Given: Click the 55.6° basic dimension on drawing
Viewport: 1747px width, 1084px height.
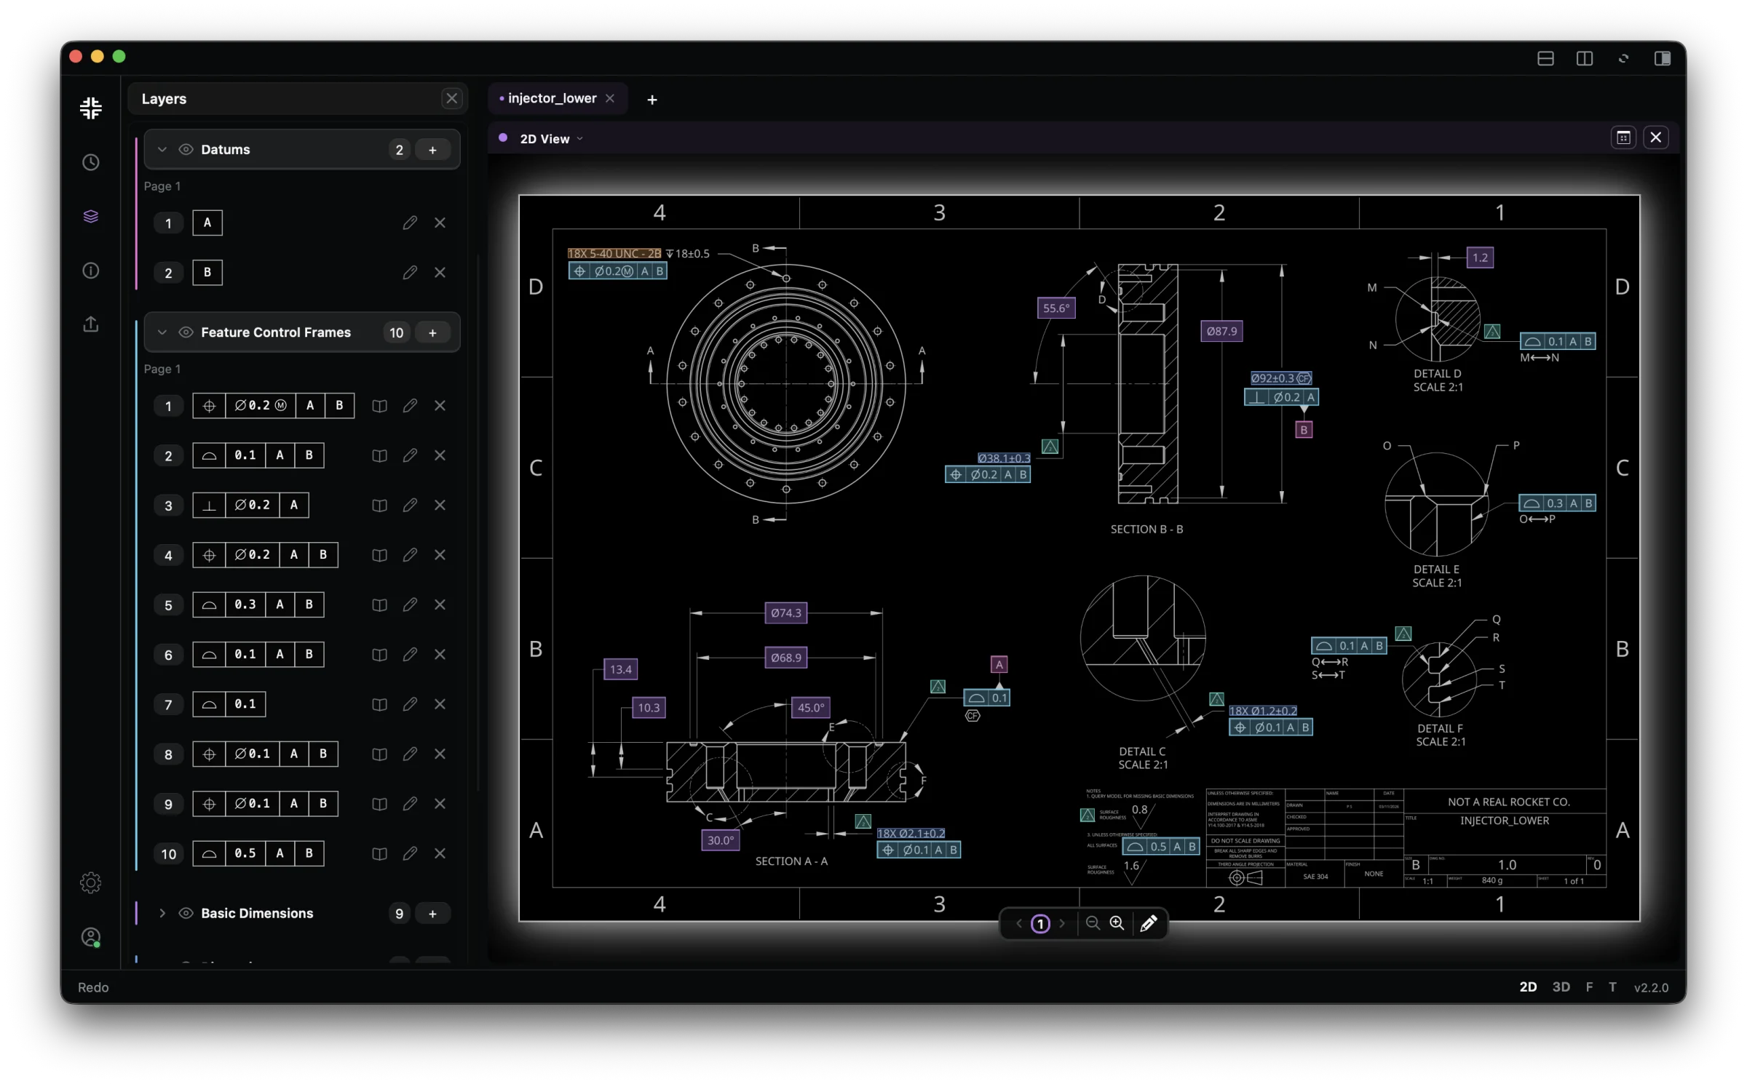Looking at the screenshot, I should click(x=1056, y=308).
